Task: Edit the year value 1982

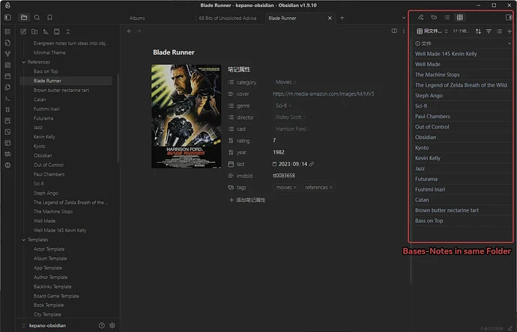Action: 278,152
